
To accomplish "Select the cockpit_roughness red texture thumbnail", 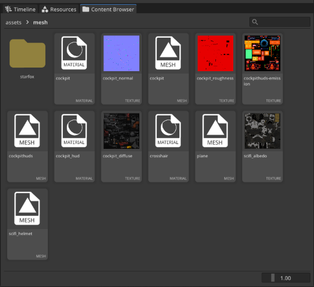I will click(x=215, y=53).
